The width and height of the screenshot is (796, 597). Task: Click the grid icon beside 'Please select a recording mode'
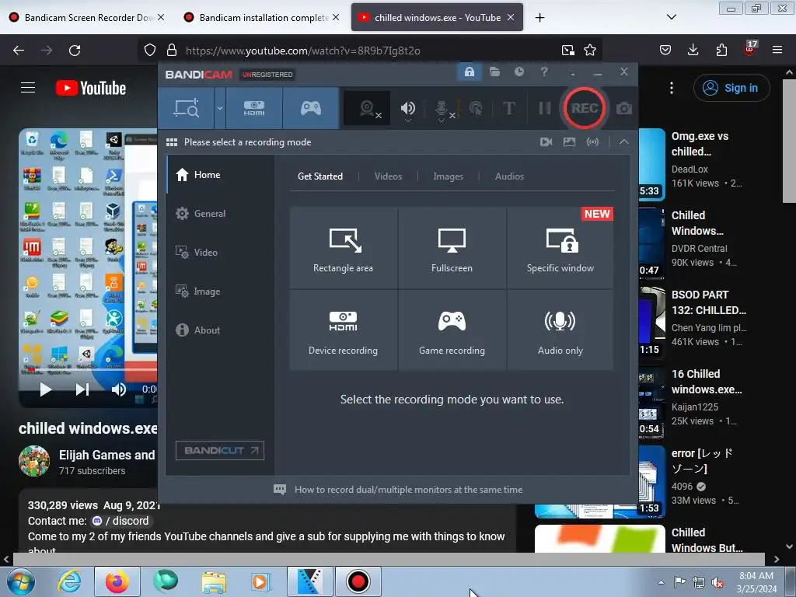(172, 142)
